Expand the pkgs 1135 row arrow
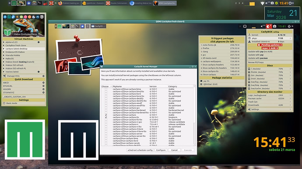 (290, 38)
